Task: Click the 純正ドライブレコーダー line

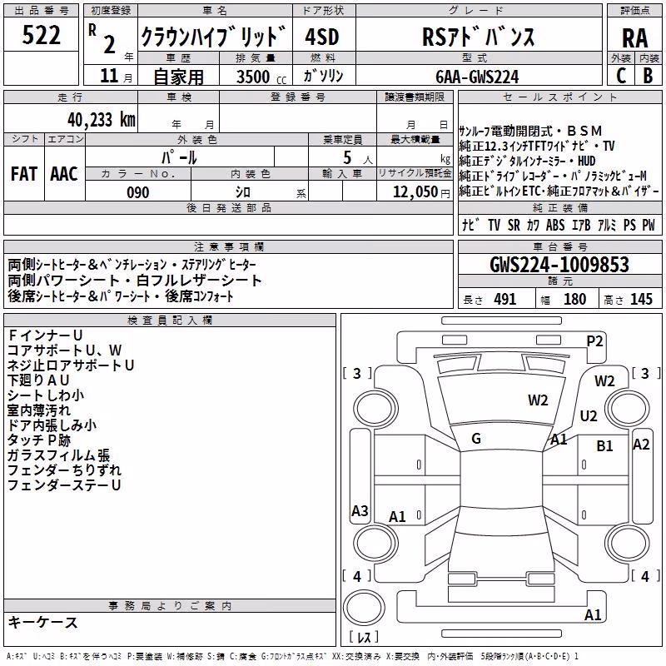Action: 553,176
